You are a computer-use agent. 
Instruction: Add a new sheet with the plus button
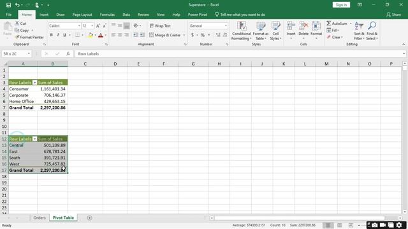tap(89, 218)
